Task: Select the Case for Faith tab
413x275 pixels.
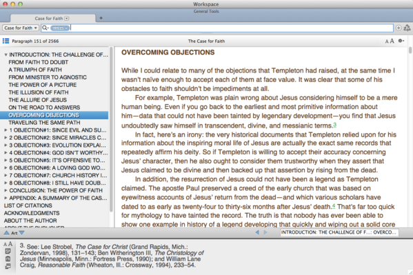Action: point(52,18)
